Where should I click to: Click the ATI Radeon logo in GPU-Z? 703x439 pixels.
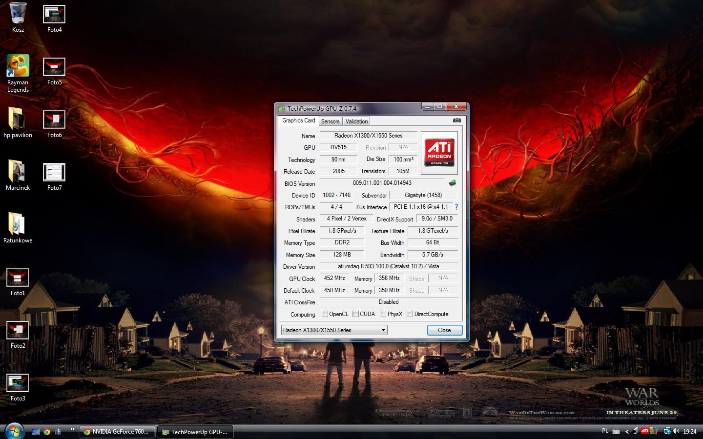coord(439,153)
